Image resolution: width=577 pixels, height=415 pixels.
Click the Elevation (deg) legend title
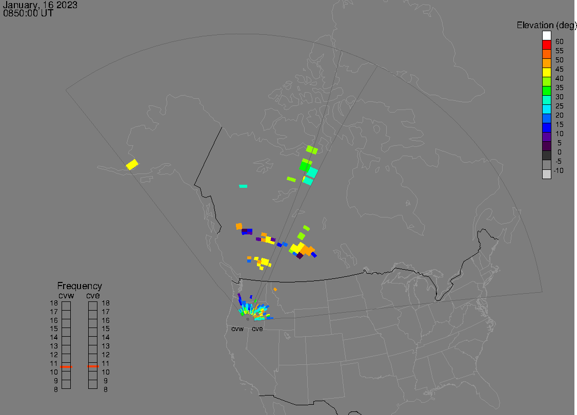546,26
